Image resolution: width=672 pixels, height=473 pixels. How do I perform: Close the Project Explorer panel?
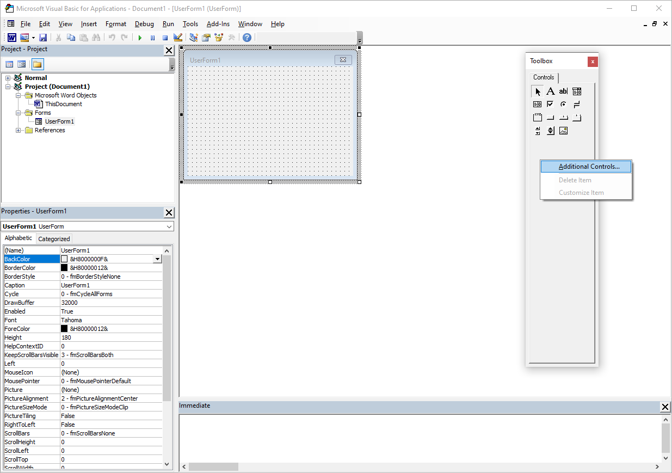coord(169,51)
